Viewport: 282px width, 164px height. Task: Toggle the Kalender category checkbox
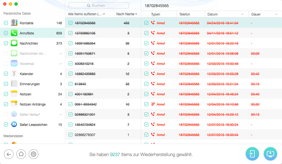pos(6,74)
